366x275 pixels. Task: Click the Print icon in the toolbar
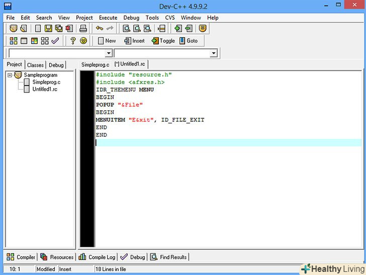[83, 29]
